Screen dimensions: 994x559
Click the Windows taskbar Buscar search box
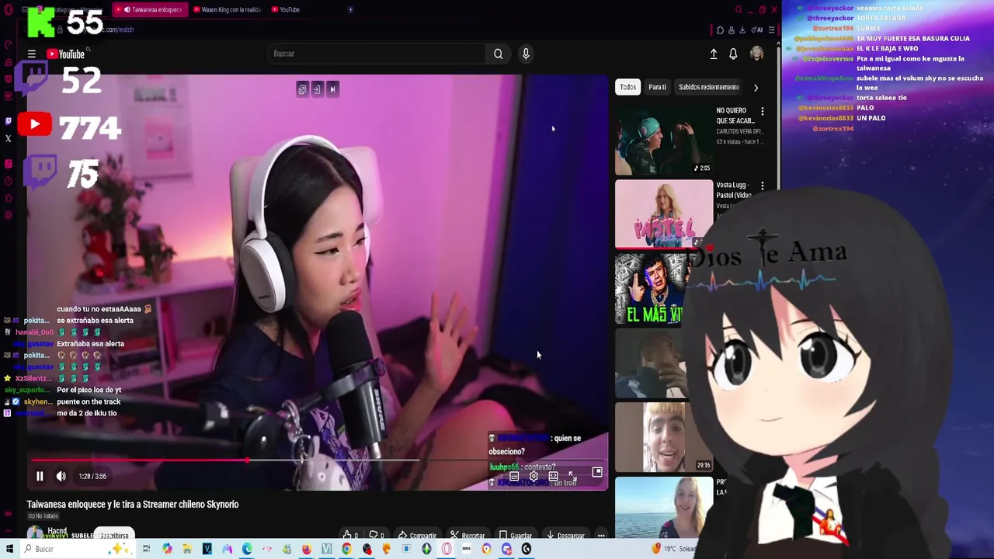pos(78,549)
